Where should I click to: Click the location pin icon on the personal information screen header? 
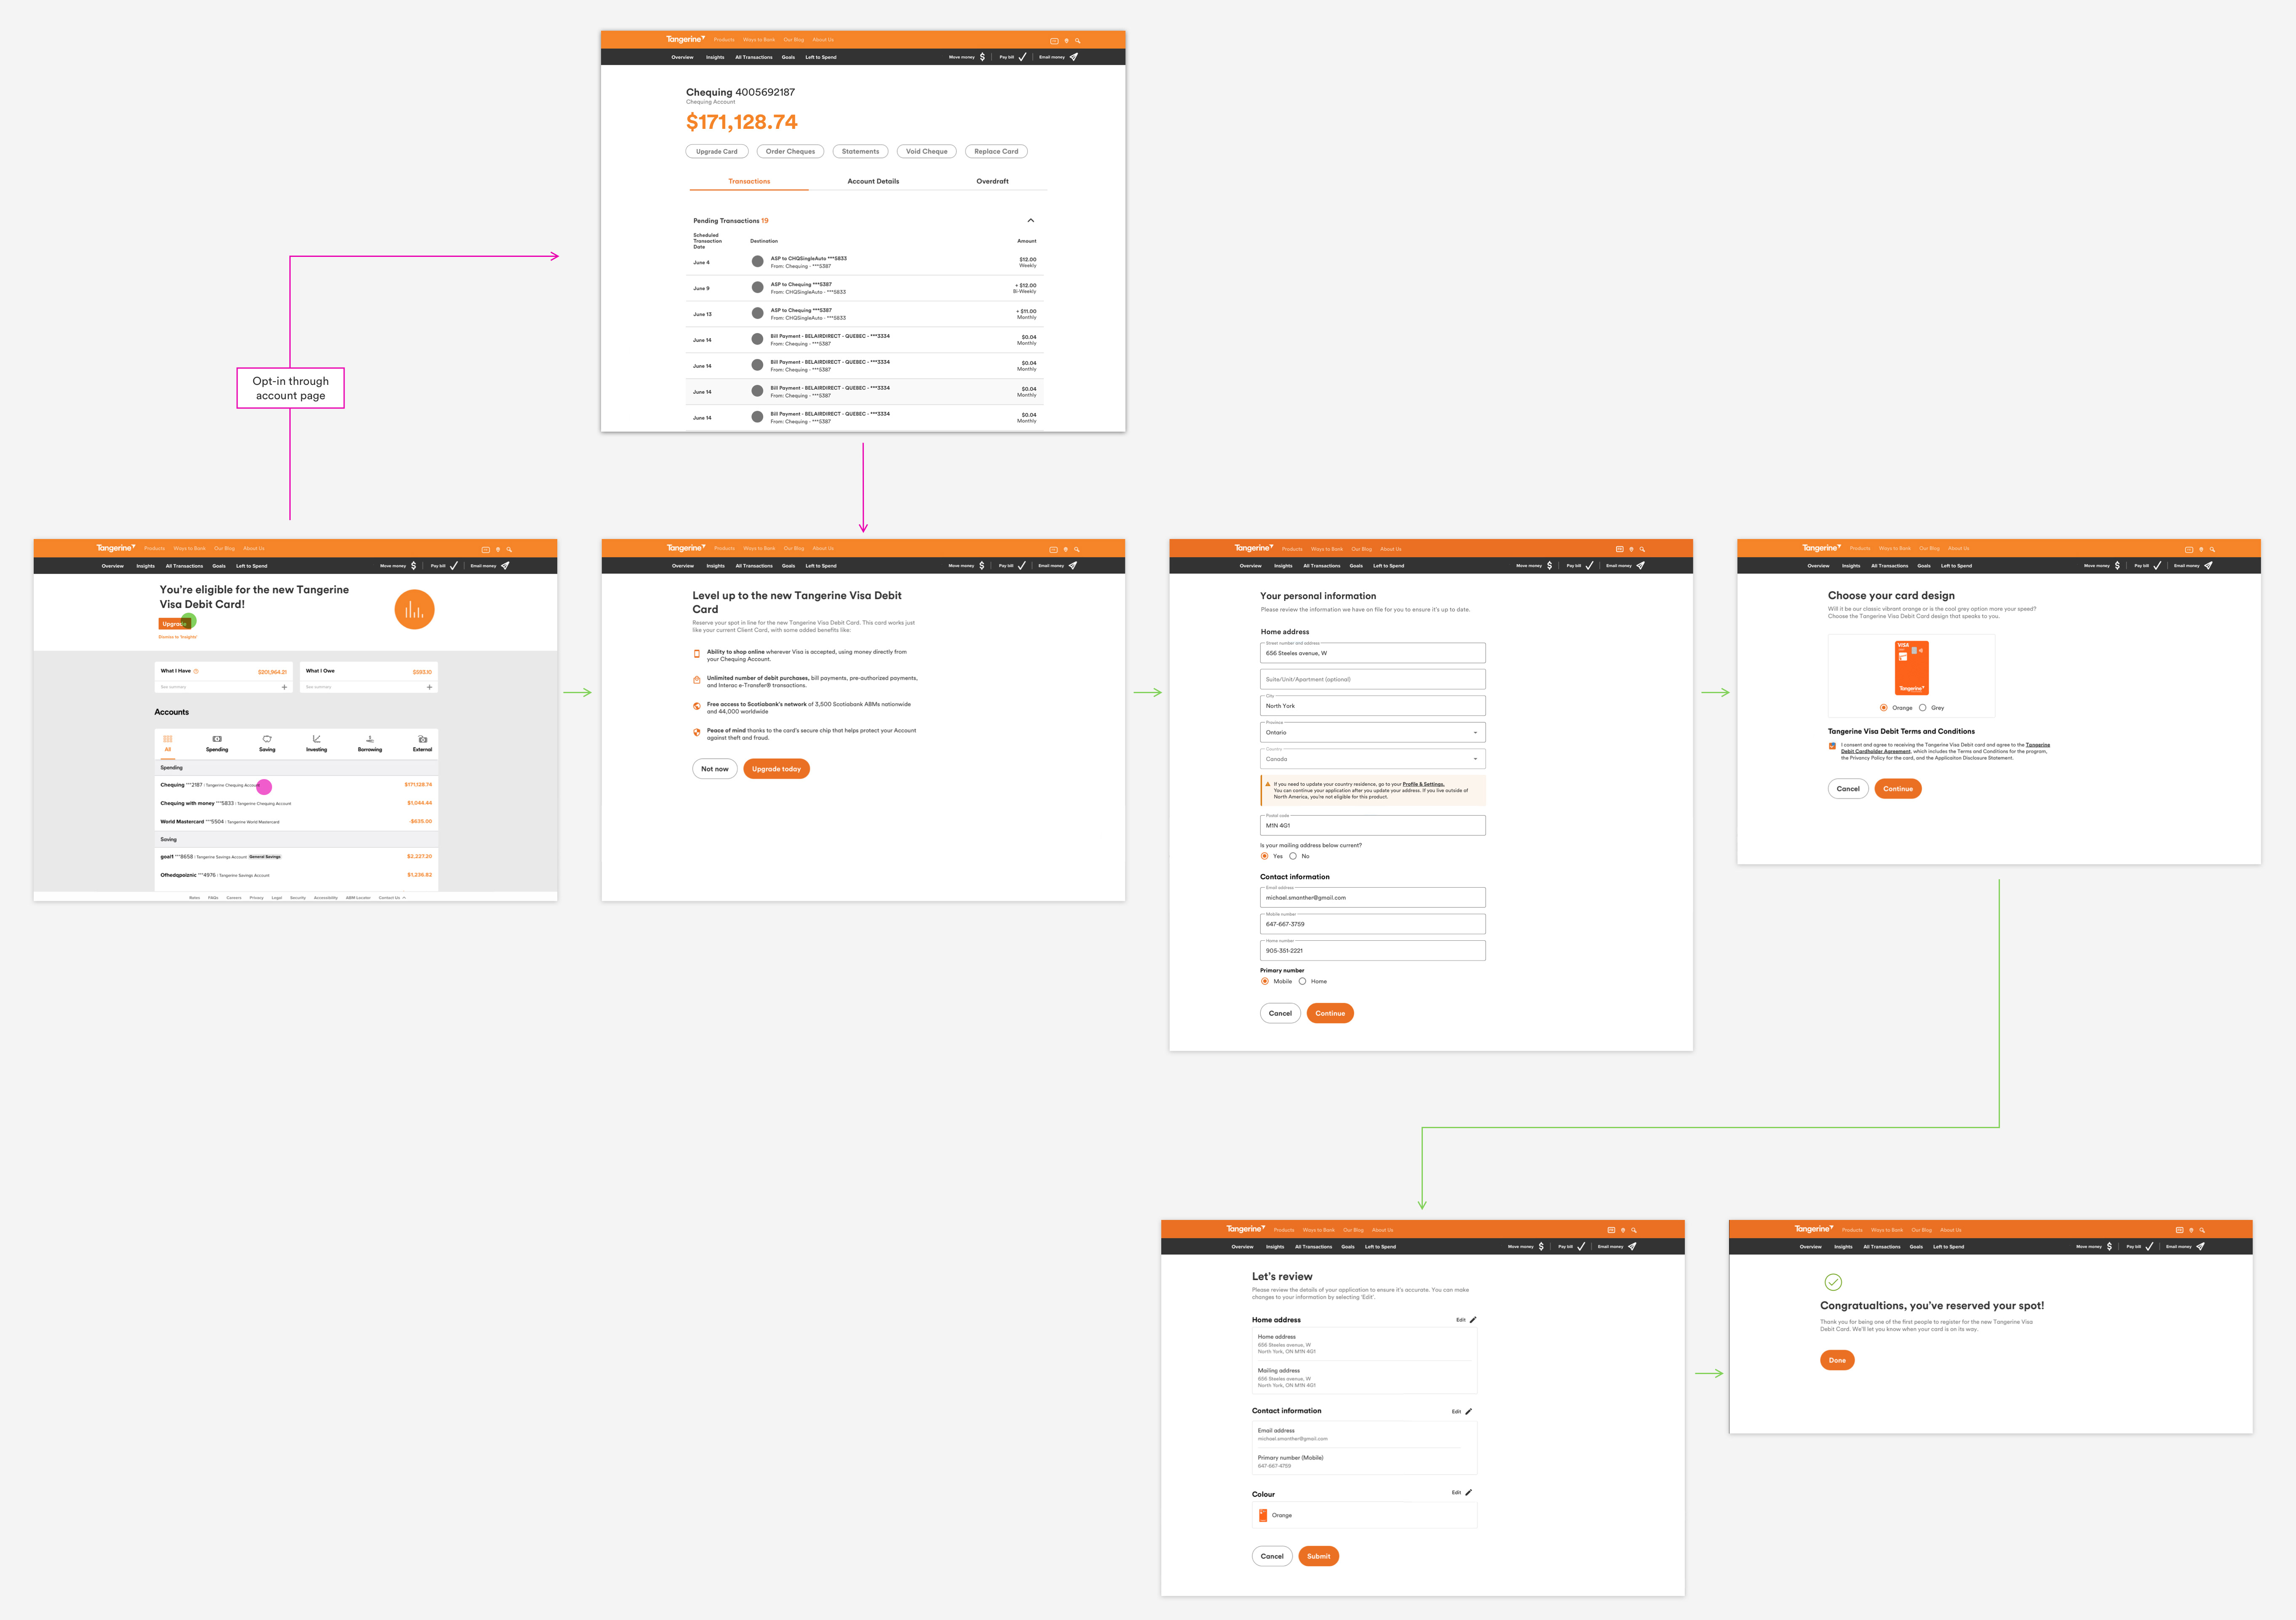tap(1631, 549)
